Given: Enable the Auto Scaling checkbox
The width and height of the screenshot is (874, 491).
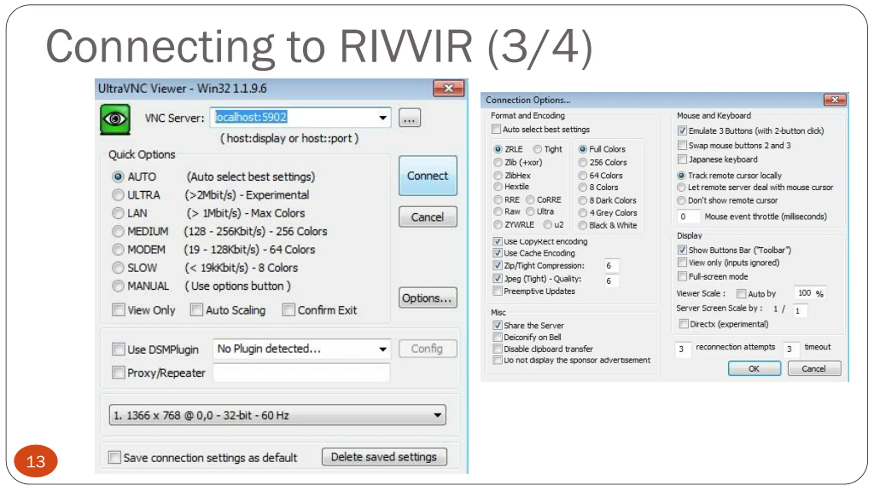Looking at the screenshot, I should click(196, 310).
